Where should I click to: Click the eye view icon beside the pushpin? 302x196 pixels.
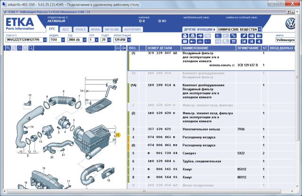pyautogui.click(x=252, y=36)
